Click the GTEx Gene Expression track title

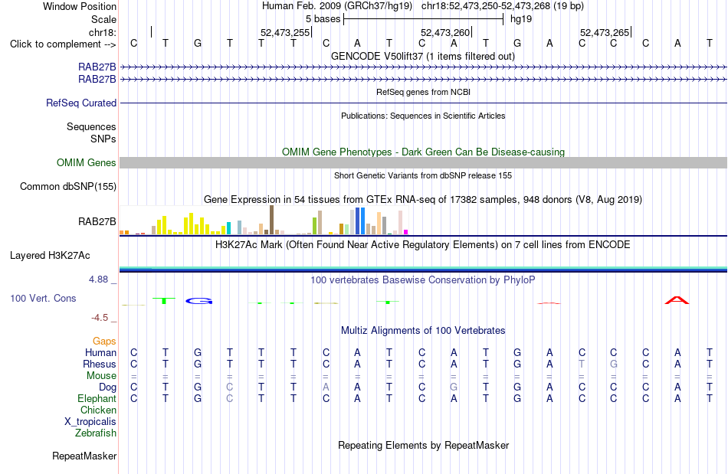(423, 199)
